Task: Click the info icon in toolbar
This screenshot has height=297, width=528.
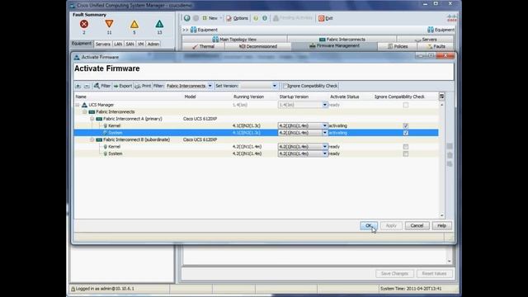Action: [x=265, y=18]
